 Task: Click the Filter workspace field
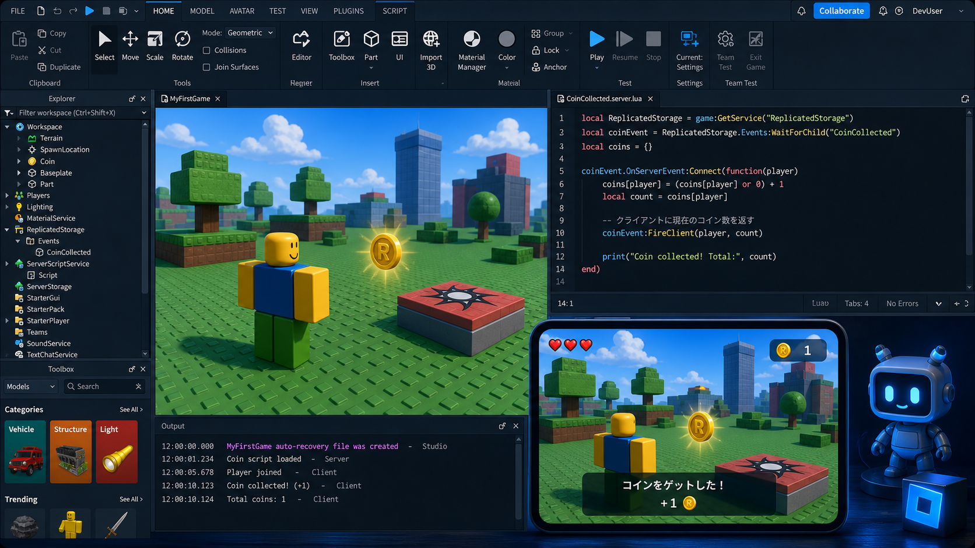[76, 113]
